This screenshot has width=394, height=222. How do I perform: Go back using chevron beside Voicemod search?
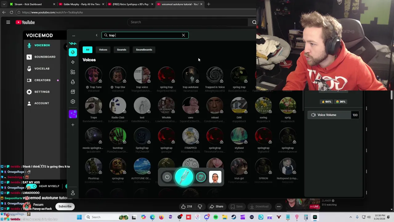coord(97,35)
